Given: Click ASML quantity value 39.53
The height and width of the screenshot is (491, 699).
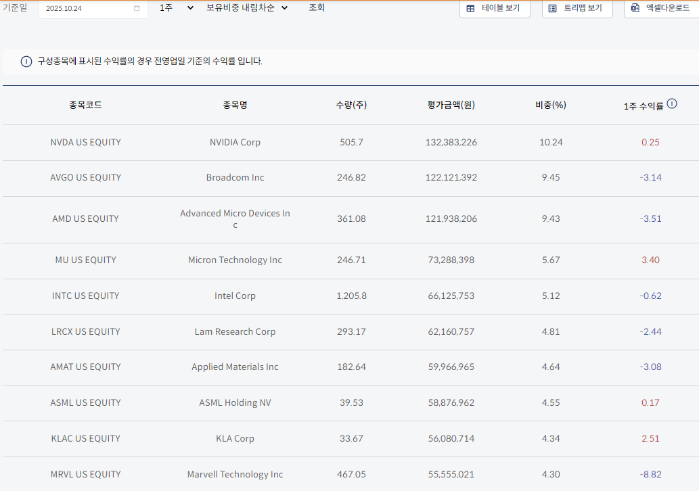Looking at the screenshot, I should pyautogui.click(x=351, y=403).
